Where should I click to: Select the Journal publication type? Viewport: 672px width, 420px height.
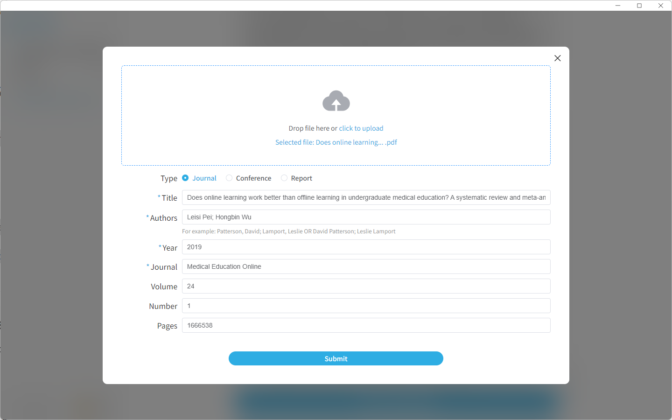point(185,178)
